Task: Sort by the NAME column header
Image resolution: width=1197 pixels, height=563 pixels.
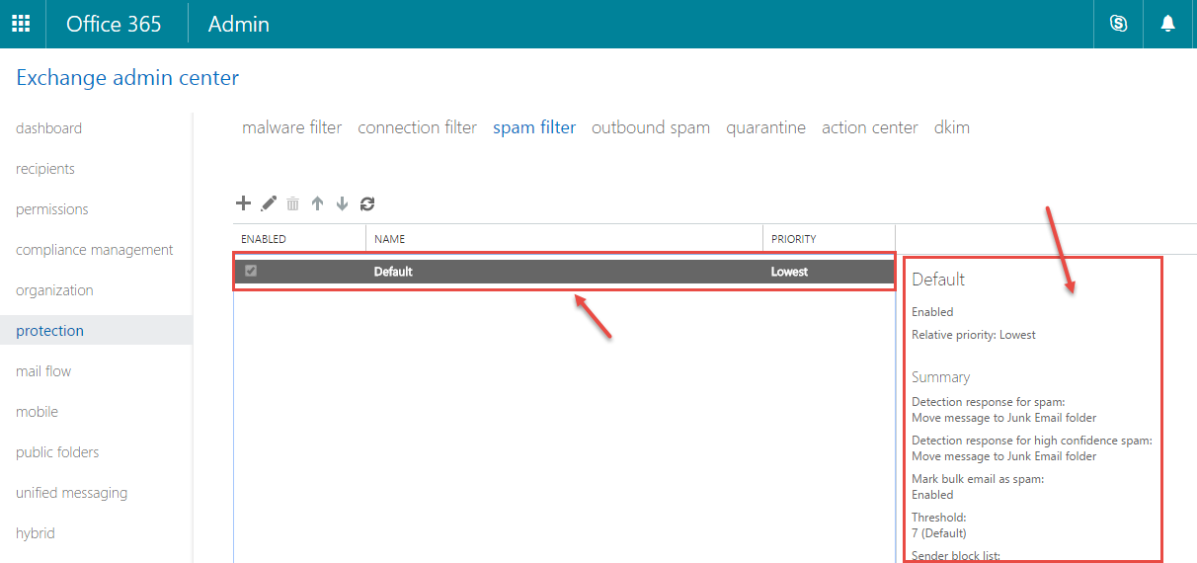Action: (x=390, y=239)
